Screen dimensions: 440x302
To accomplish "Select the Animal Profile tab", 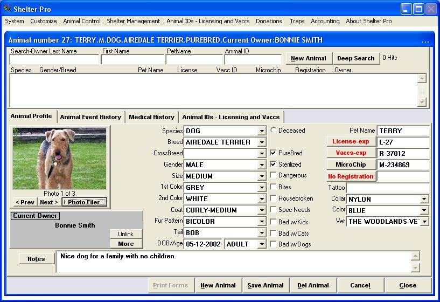I will (31, 116).
